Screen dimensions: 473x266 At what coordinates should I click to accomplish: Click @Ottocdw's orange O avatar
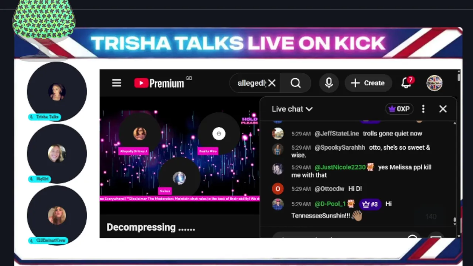[x=278, y=189]
